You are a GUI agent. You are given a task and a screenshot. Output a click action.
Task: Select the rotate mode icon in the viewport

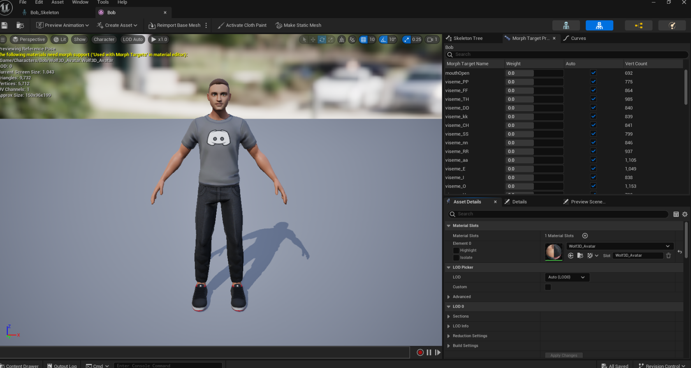coord(322,39)
